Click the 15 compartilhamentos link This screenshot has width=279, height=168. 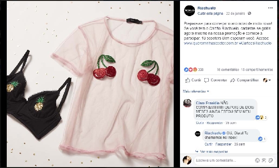pyautogui.click(x=257, y=70)
